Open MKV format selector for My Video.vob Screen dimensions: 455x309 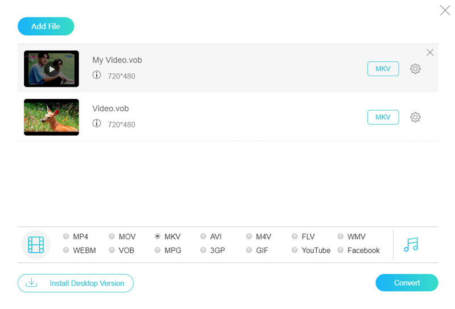tap(383, 69)
